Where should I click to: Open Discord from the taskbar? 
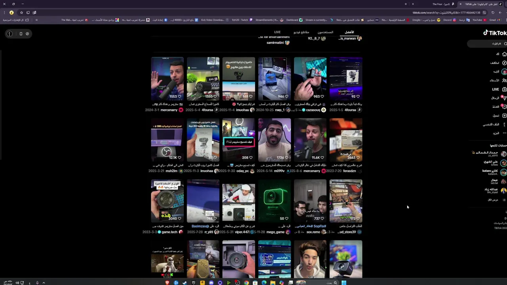click(x=211, y=283)
